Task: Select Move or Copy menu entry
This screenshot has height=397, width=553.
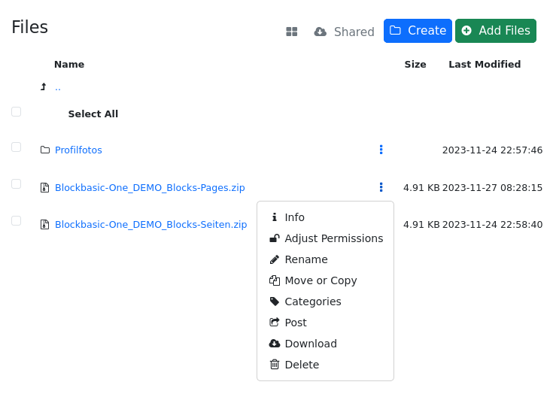Action: click(321, 280)
